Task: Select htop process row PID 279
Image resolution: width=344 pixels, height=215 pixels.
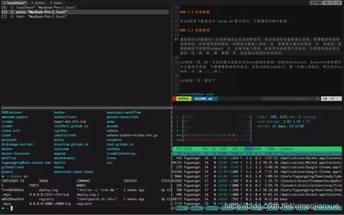Action: 257,167
